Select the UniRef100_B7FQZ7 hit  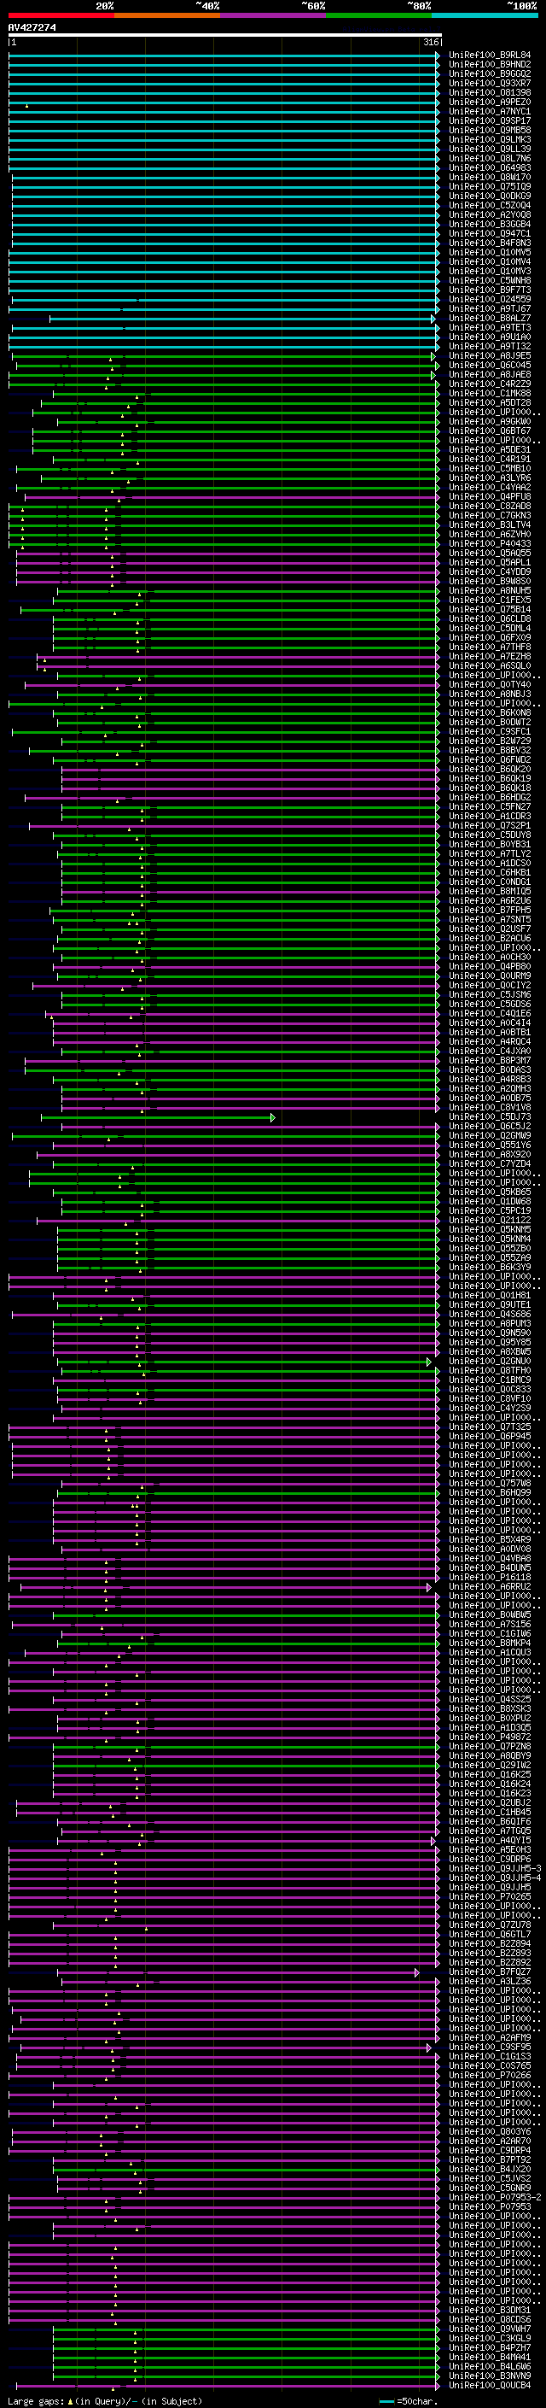click(x=489, y=1971)
